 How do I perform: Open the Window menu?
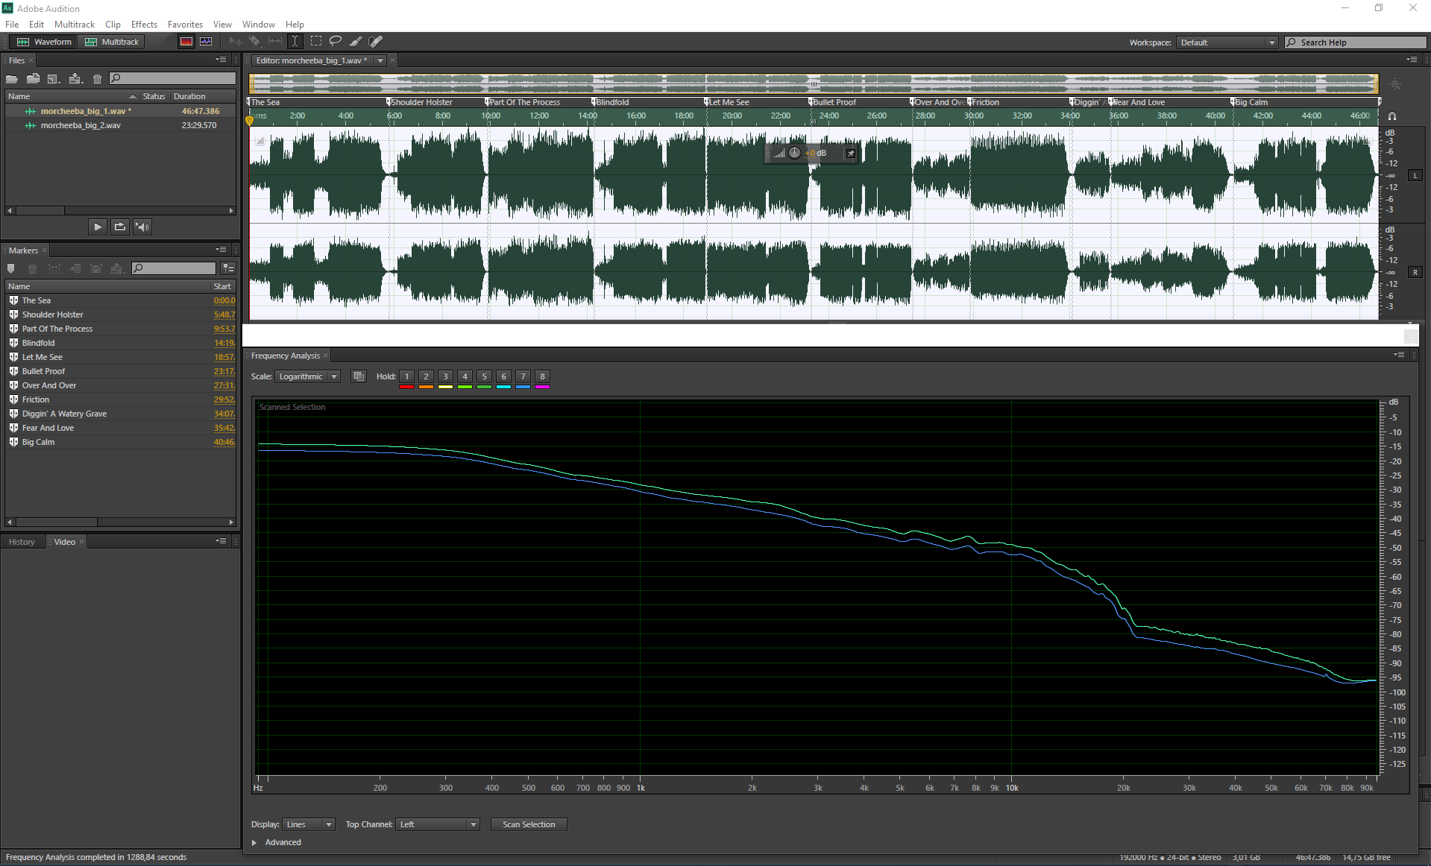pyautogui.click(x=258, y=25)
